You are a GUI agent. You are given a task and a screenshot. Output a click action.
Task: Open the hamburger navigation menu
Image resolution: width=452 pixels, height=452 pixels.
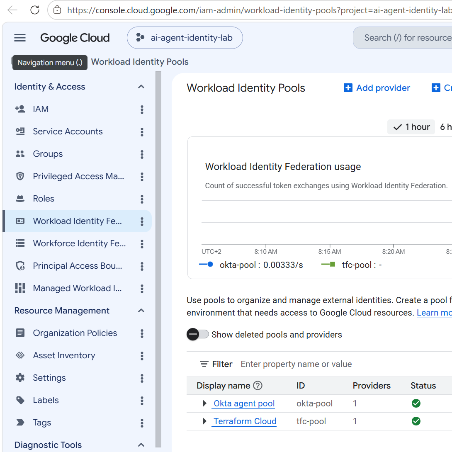point(20,38)
